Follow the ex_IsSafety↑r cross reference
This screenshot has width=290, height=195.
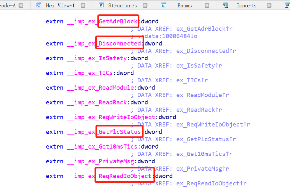tap(199, 66)
